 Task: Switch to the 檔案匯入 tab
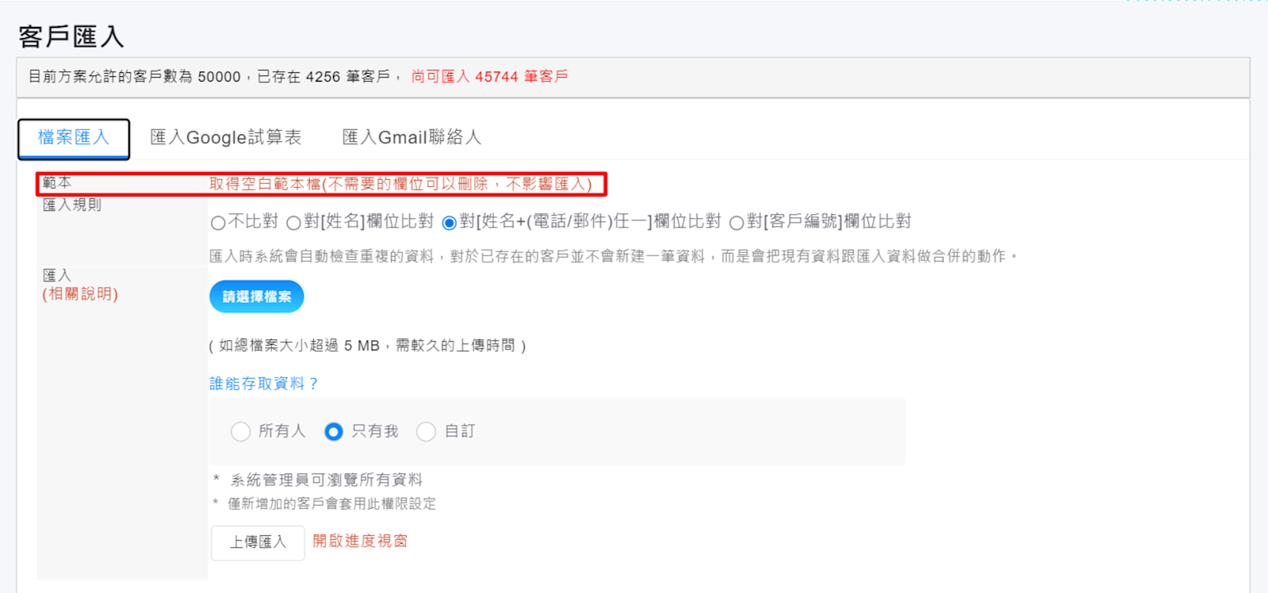74,138
